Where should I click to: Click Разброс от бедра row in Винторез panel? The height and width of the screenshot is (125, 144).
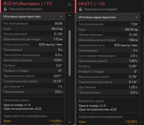click(x=33, y=71)
